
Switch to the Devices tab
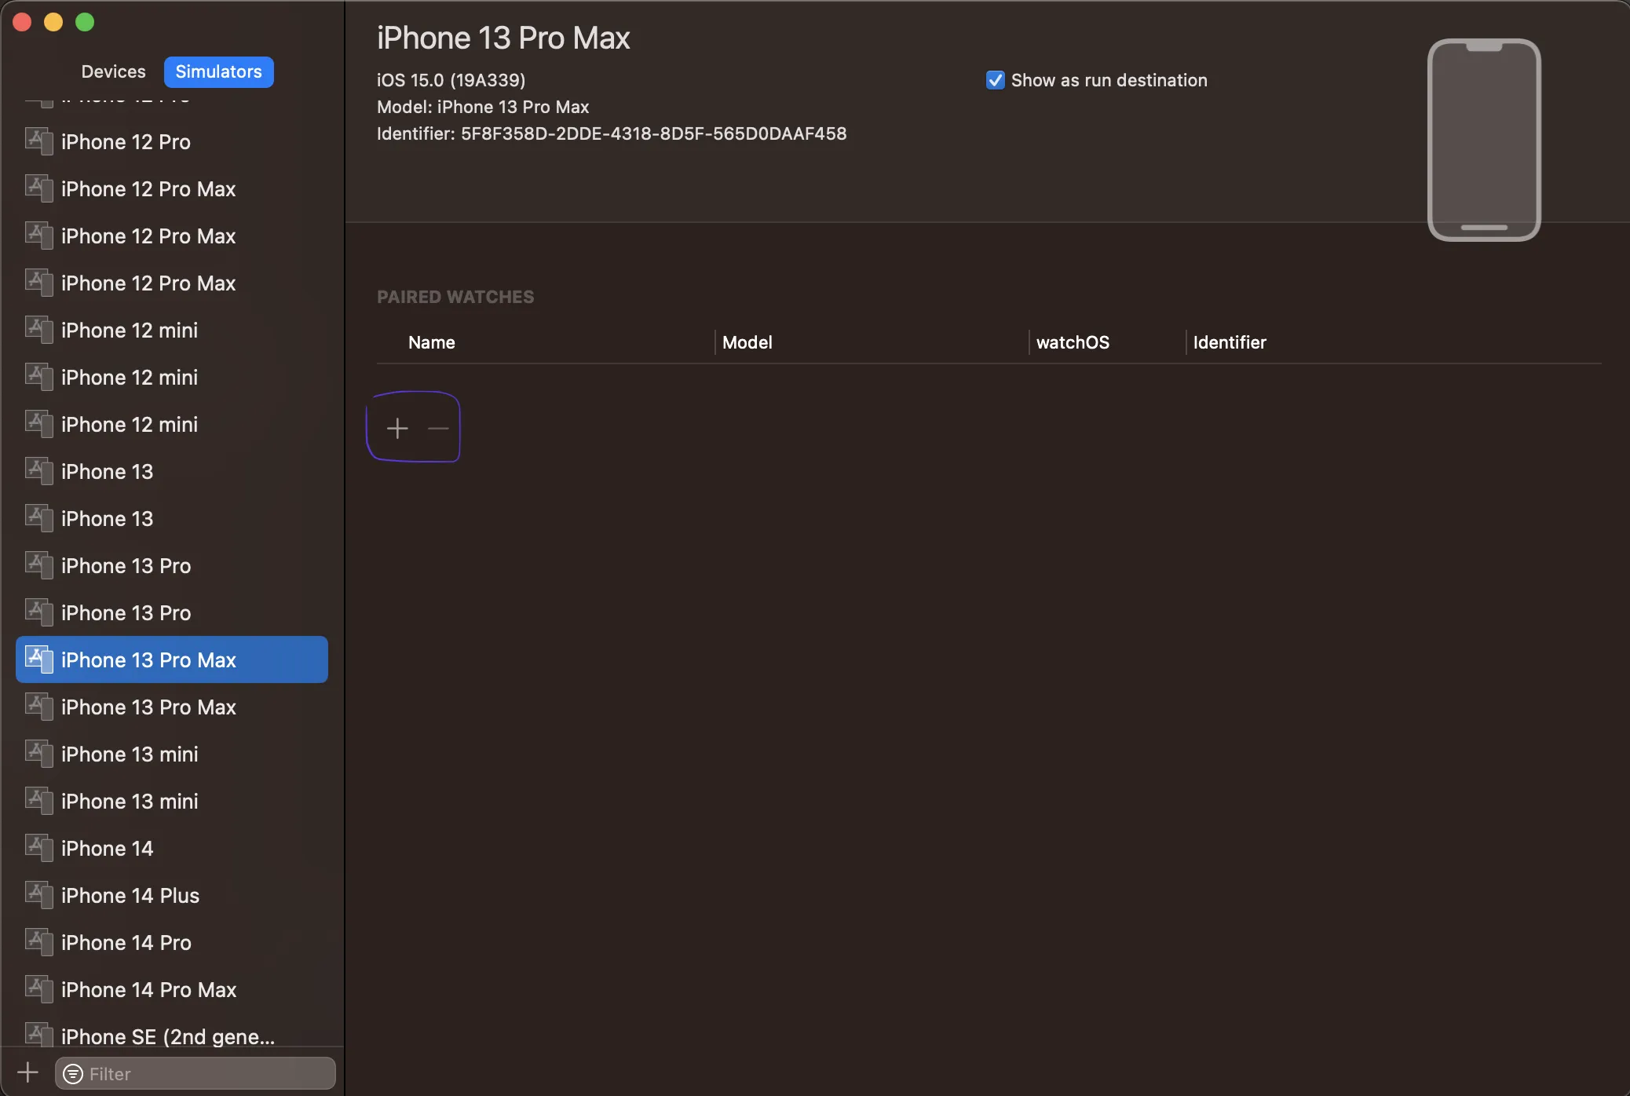click(113, 71)
